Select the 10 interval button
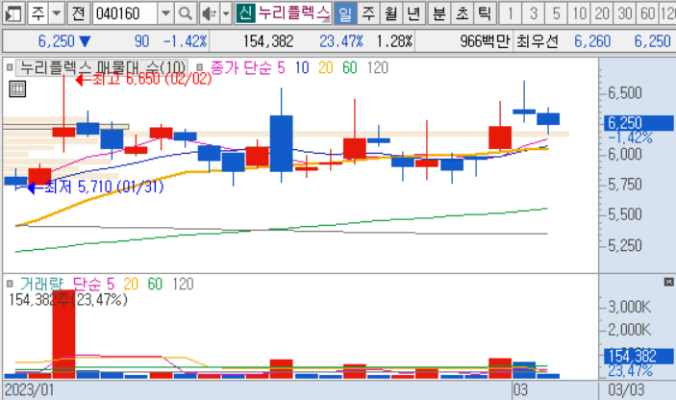The image size is (676, 400). [579, 13]
